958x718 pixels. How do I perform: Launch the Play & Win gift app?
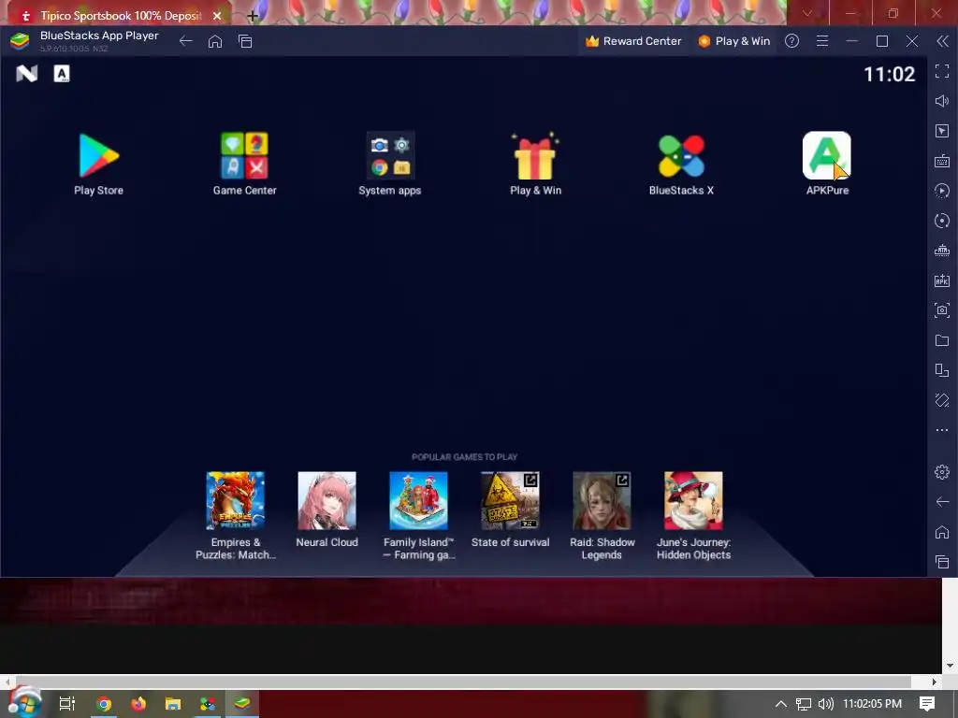(535, 156)
